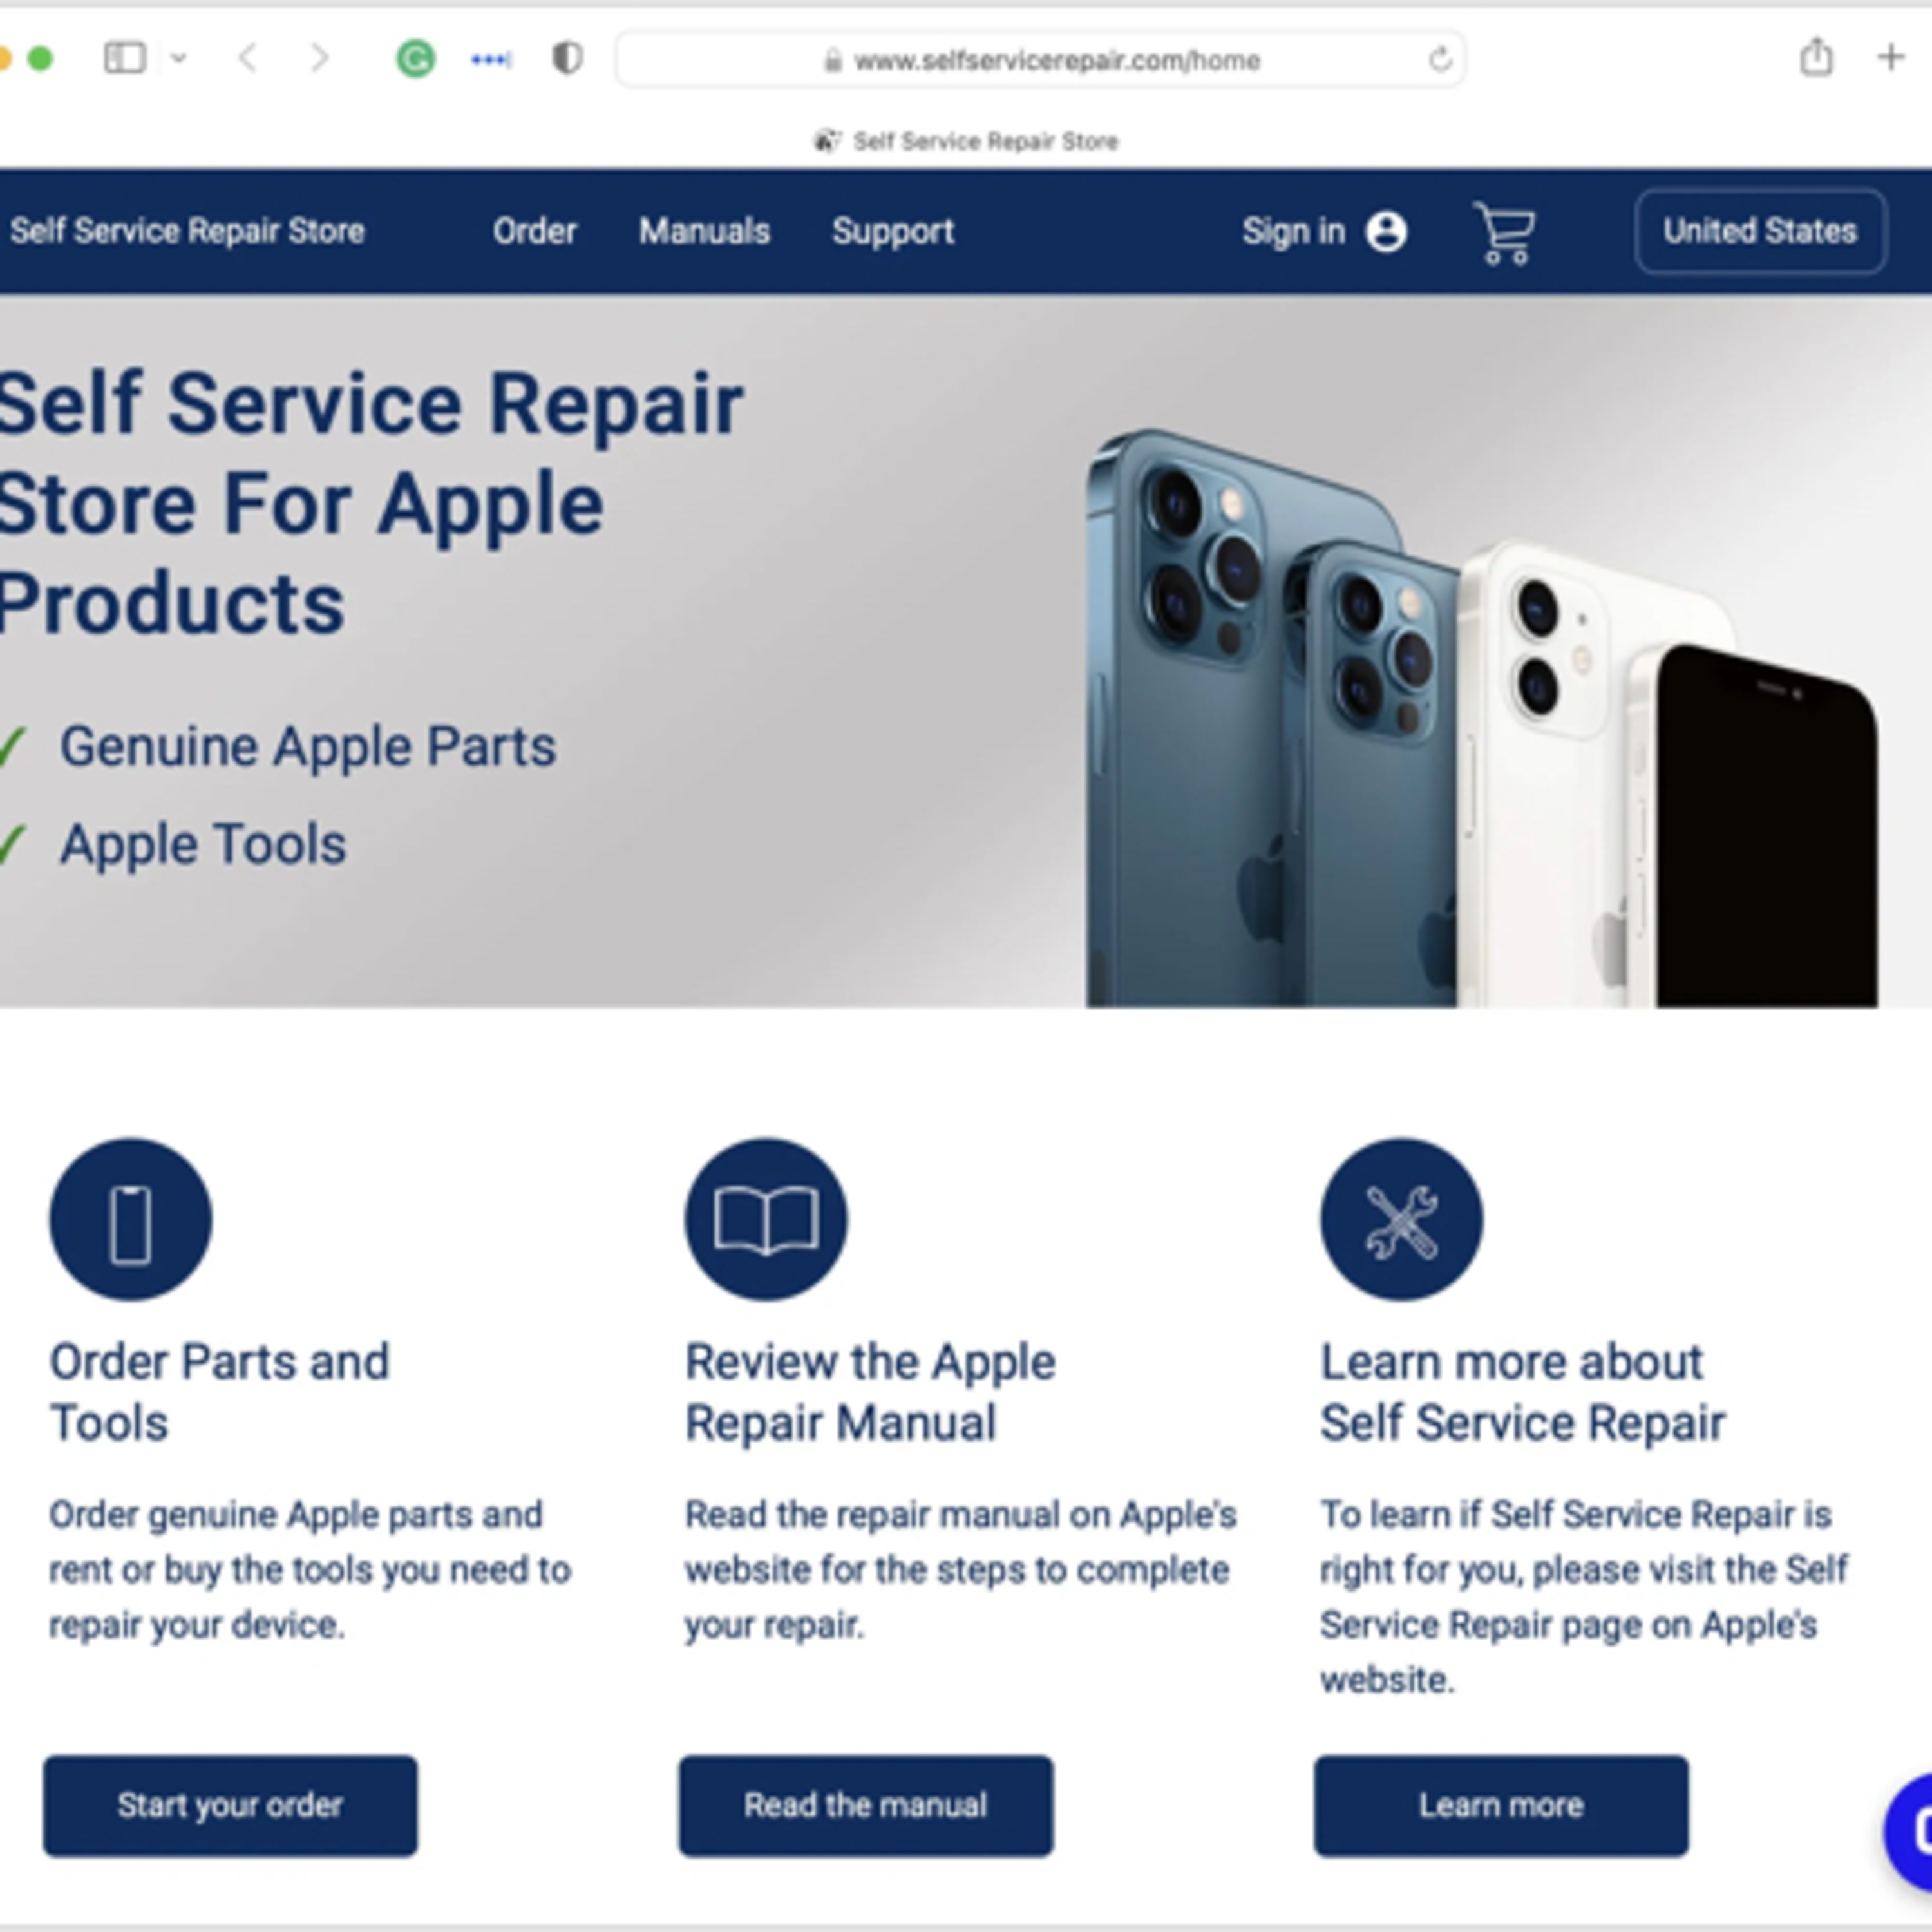The height and width of the screenshot is (1932, 1932).
Task: Expand the sidebar dropdown chevron
Action: point(179,58)
